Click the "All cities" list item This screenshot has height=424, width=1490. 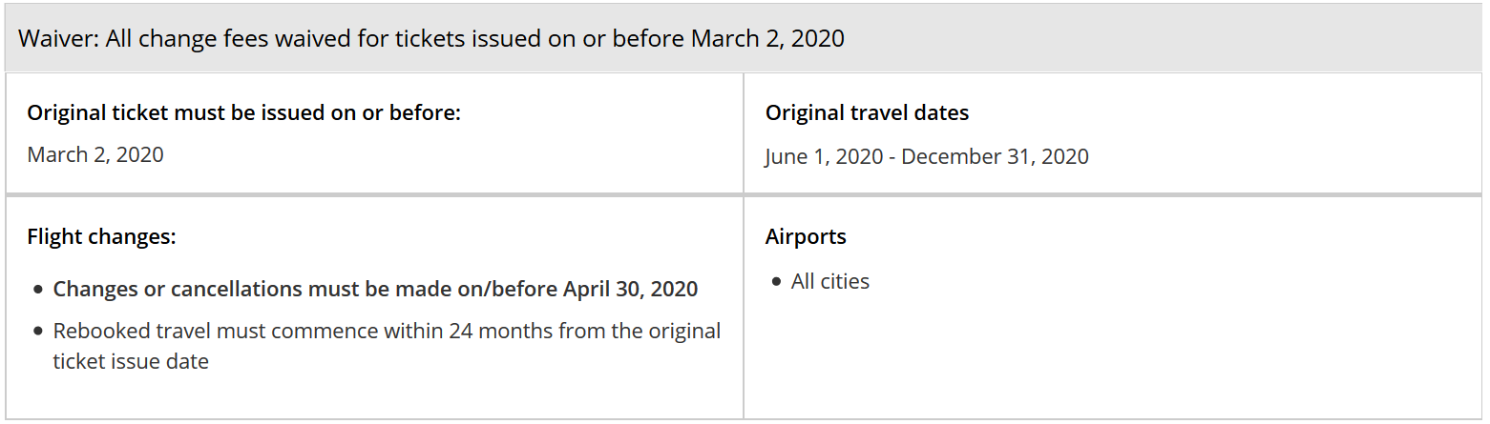click(x=829, y=281)
